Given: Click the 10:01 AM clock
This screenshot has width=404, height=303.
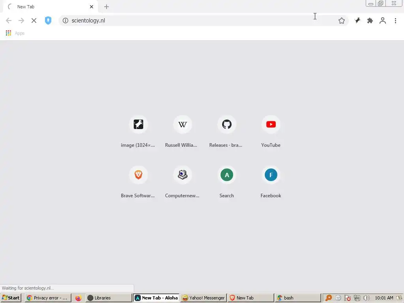Looking at the screenshot, I should point(384,298).
